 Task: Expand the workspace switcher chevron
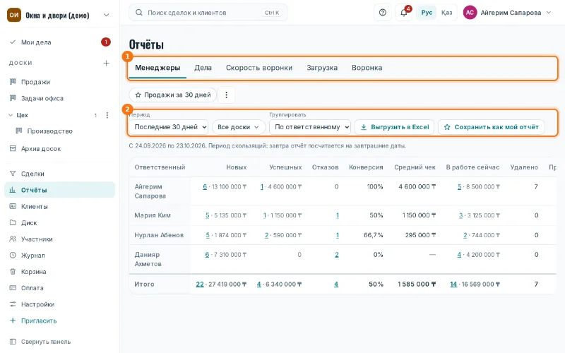107,15
